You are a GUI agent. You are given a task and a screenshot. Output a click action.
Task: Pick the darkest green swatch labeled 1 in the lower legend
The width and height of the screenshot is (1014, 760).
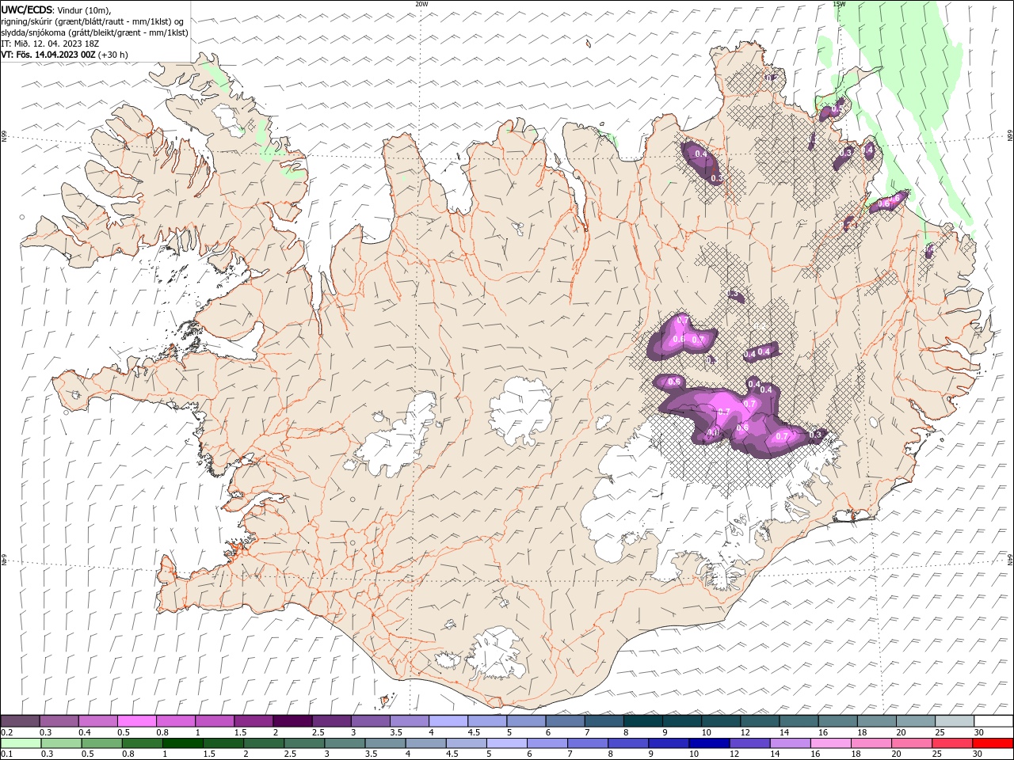[x=181, y=743]
